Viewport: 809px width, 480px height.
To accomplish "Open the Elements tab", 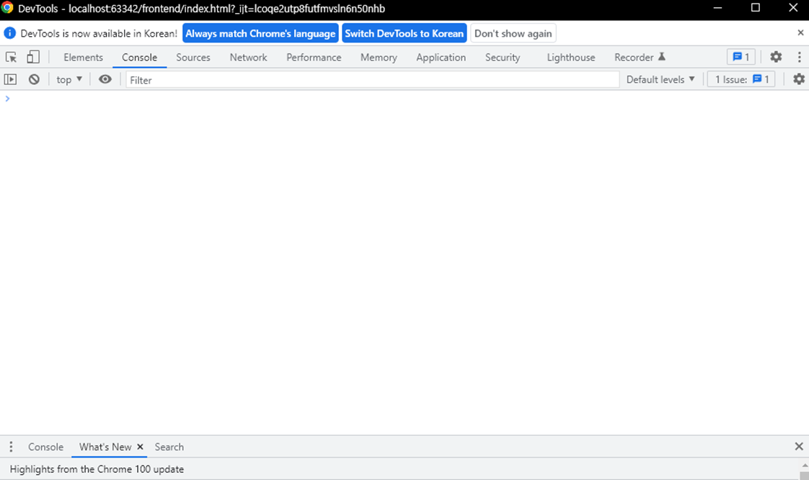I will 83,57.
